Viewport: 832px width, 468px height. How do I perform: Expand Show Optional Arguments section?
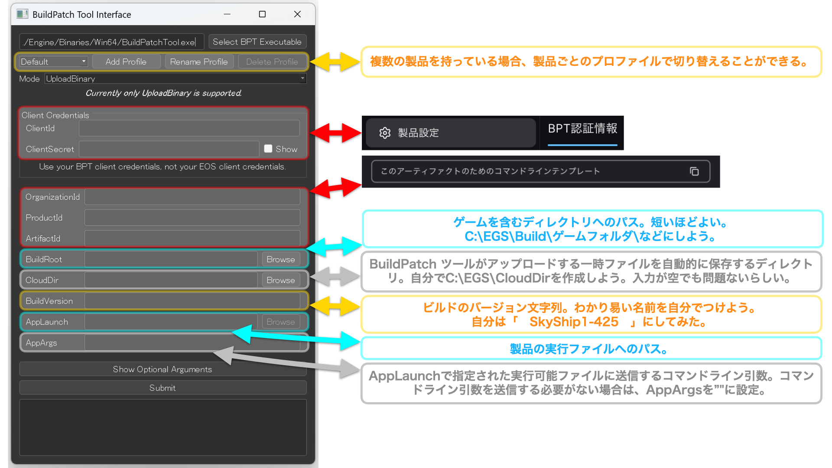(162, 369)
